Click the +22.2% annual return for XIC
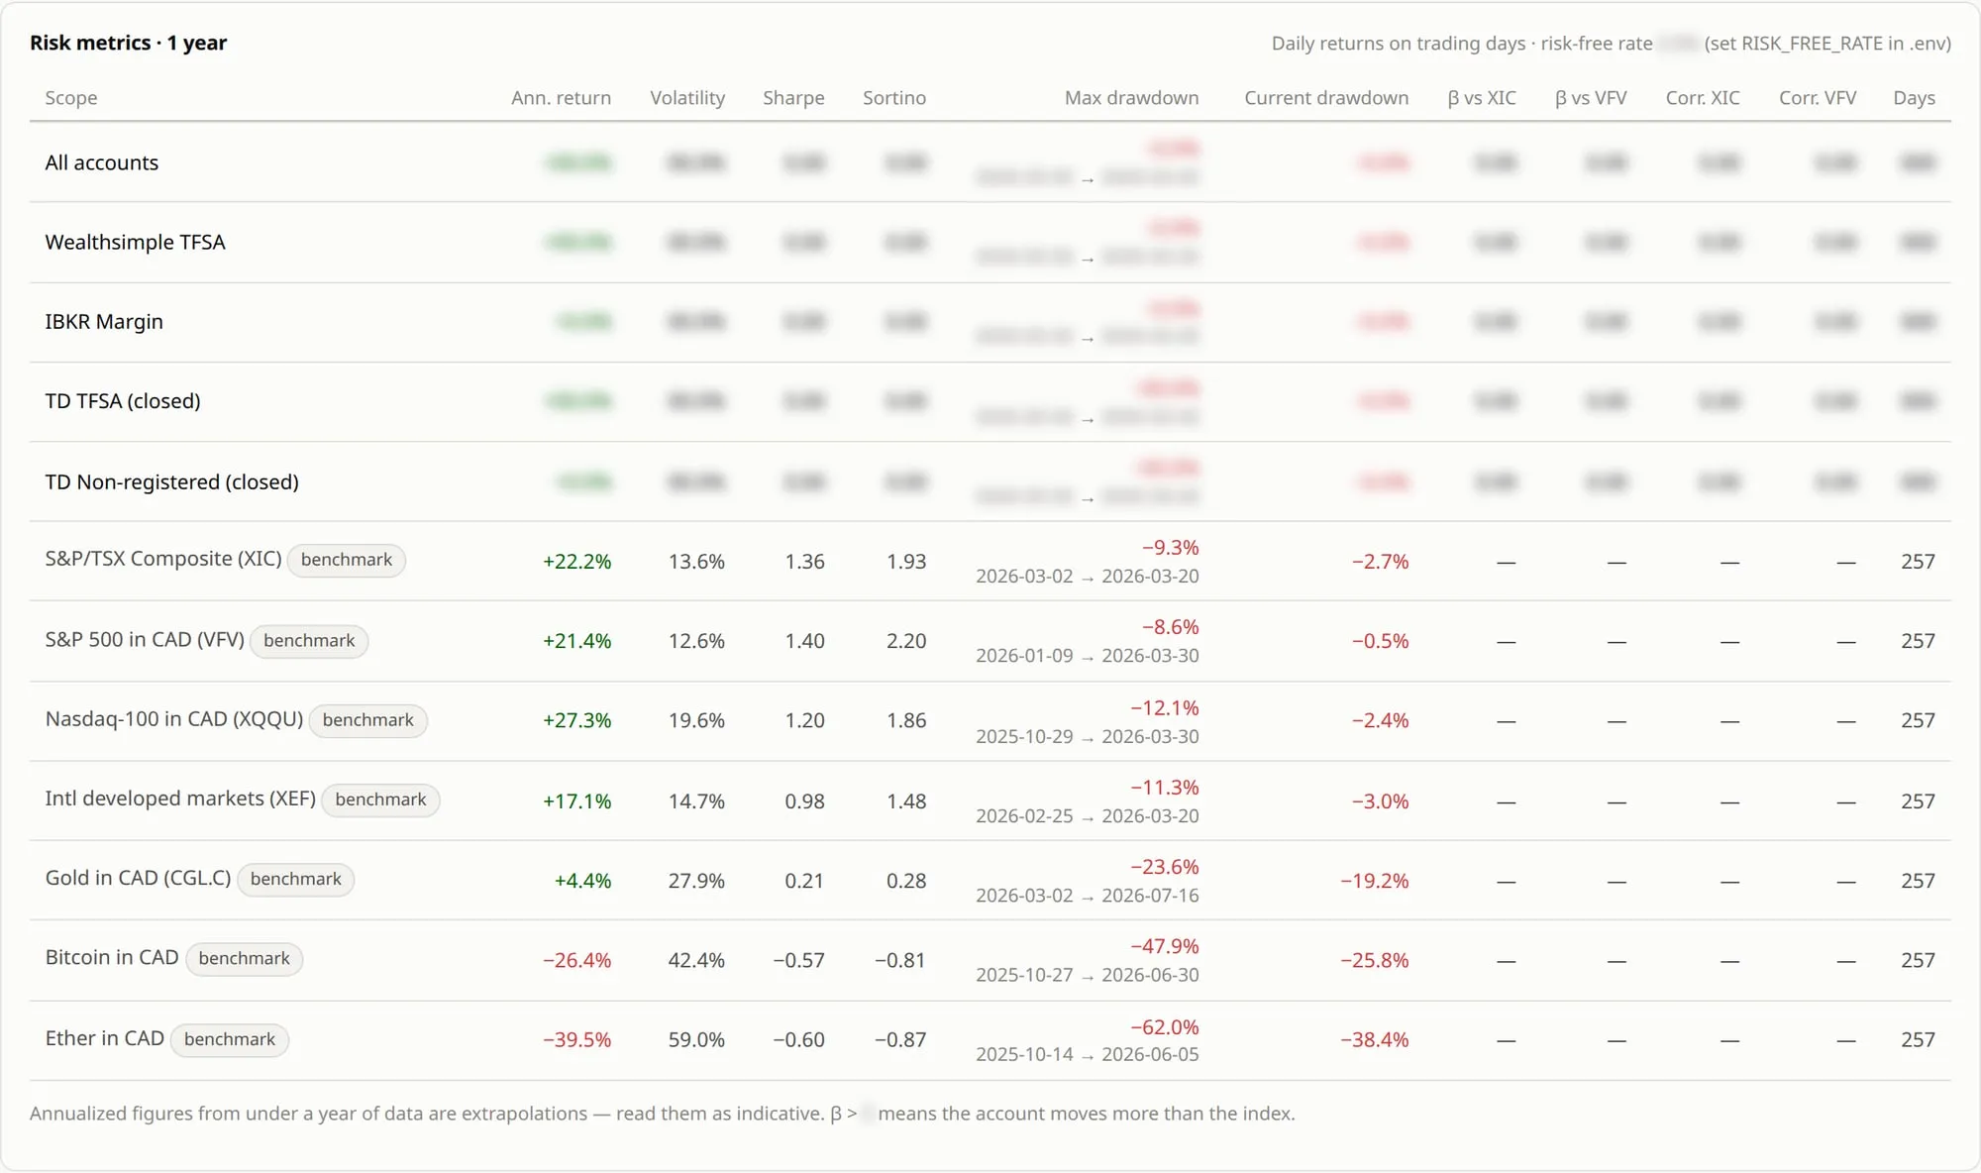Image resolution: width=1981 pixels, height=1173 pixels. pos(576,562)
